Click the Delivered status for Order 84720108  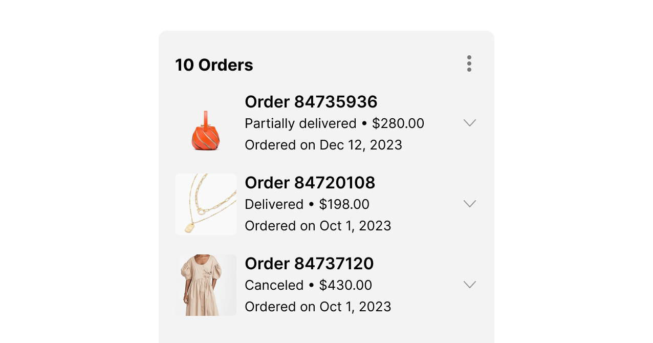tap(275, 204)
